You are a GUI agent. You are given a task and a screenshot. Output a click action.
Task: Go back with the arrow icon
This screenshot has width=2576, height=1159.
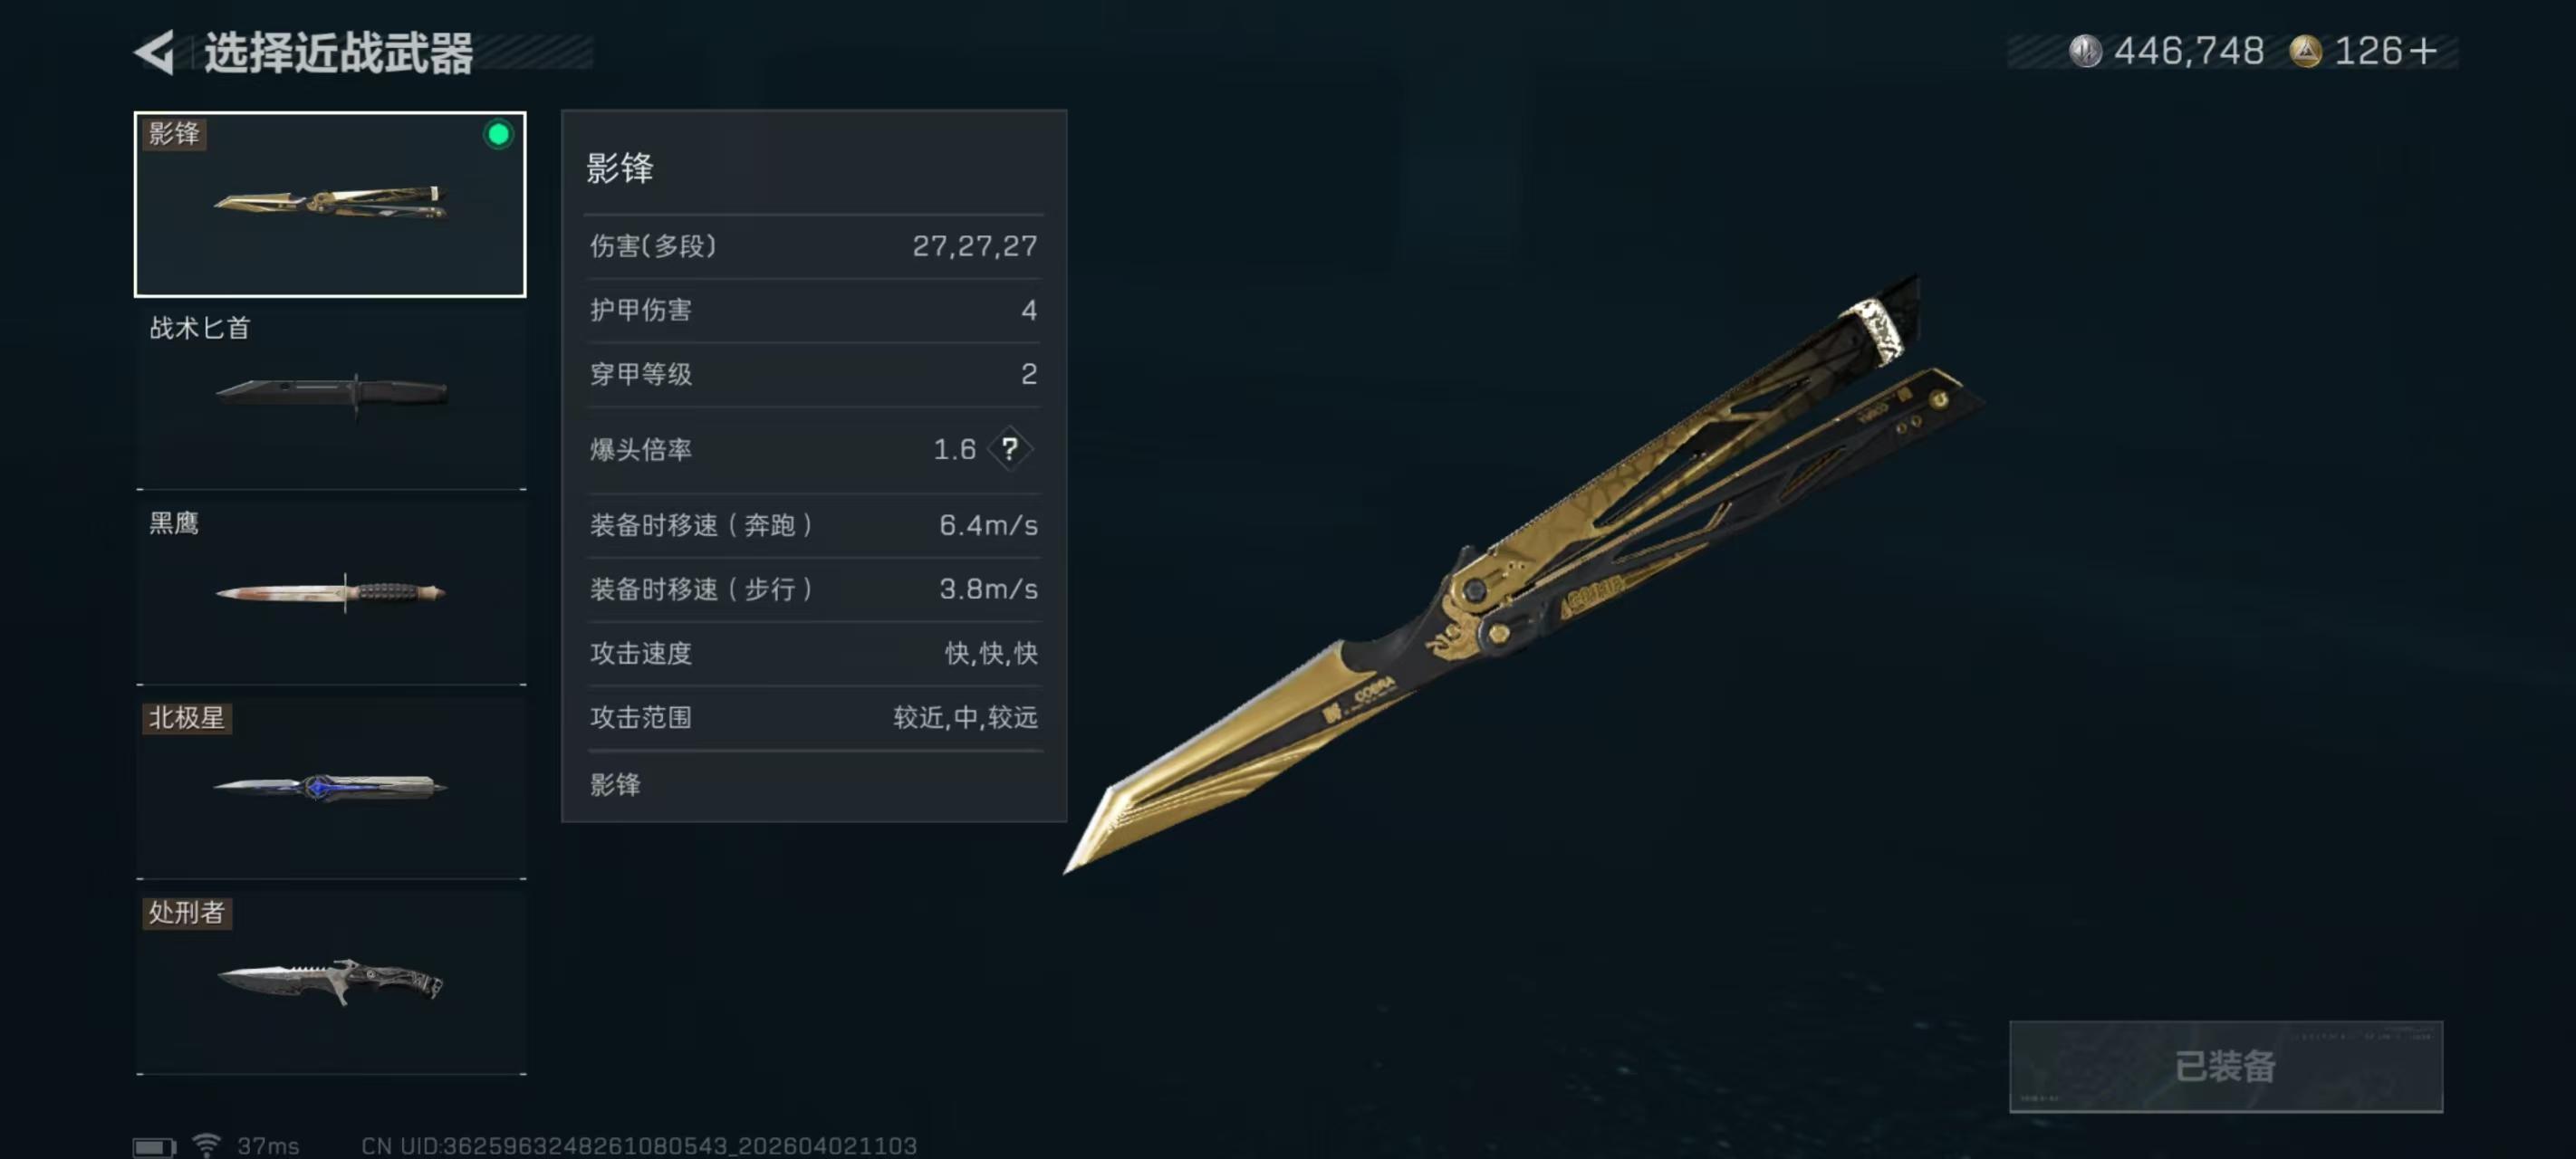click(x=155, y=52)
